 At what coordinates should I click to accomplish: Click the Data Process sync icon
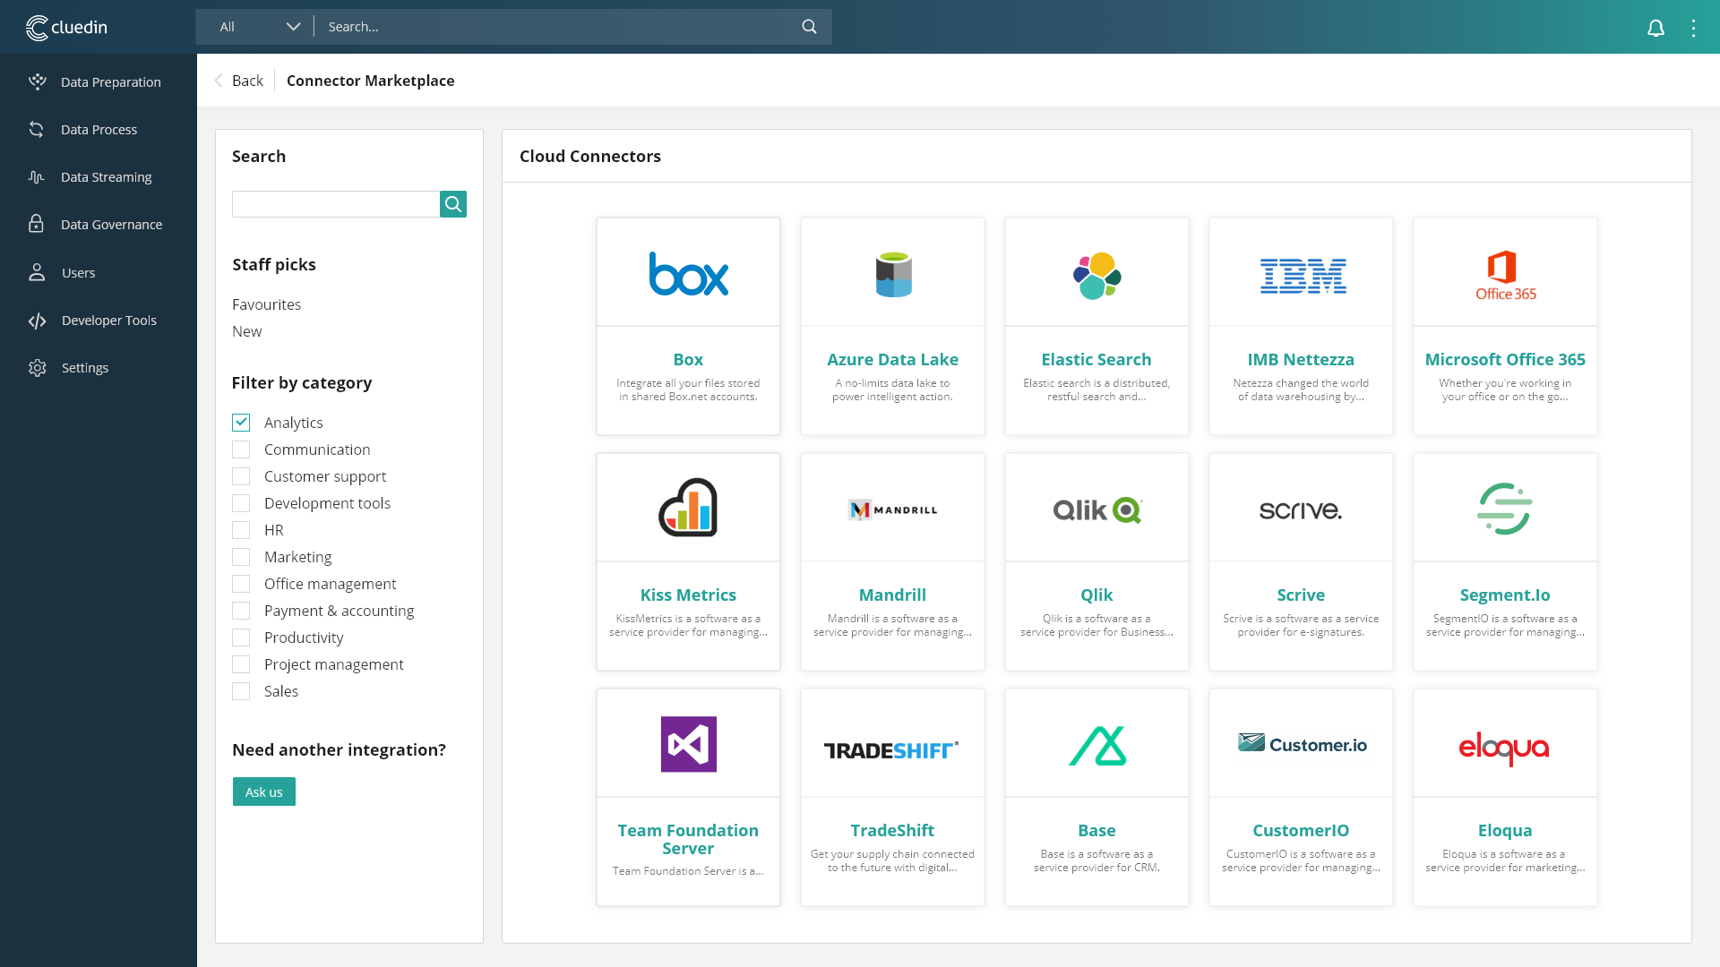(37, 129)
